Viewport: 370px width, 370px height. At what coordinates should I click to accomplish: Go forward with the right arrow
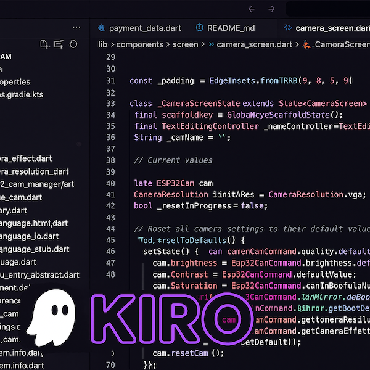point(271,9)
